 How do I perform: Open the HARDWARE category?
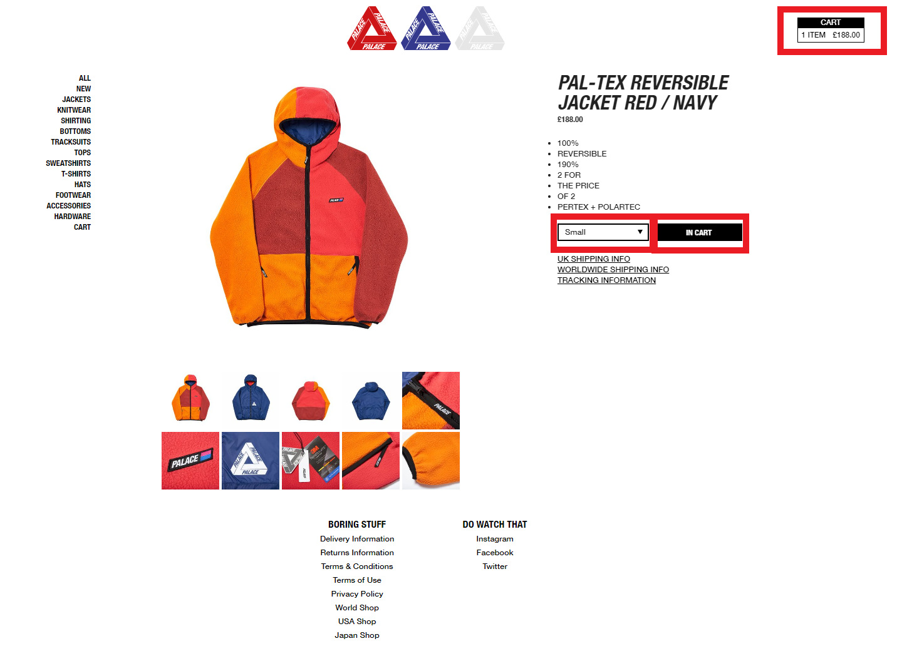73,217
